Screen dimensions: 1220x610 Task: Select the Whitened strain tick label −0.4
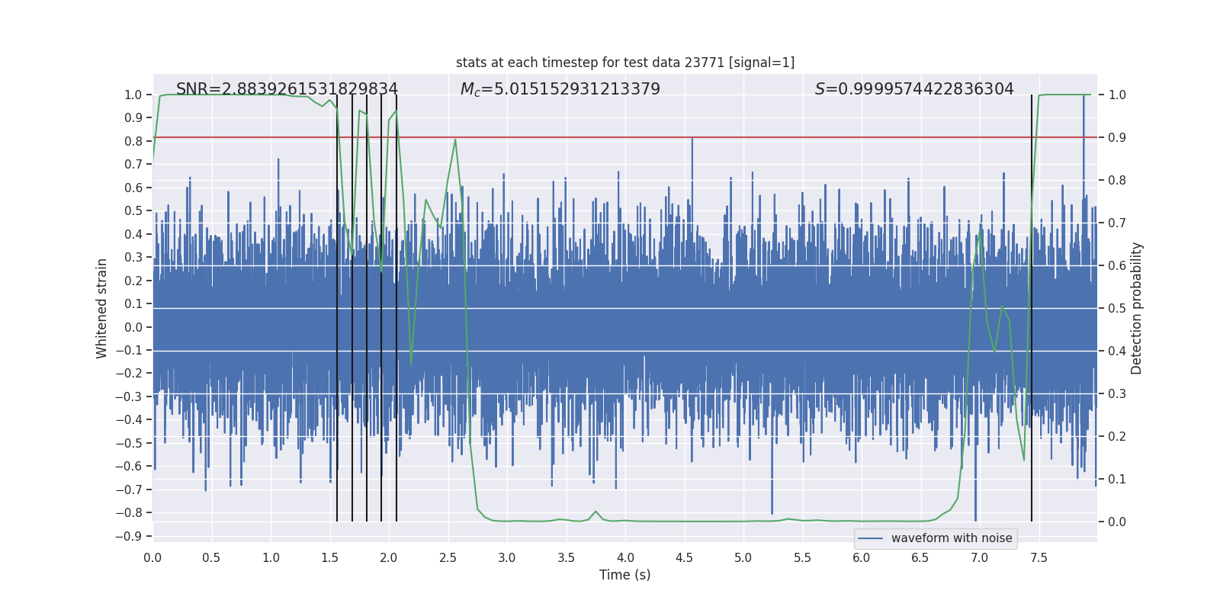point(129,419)
